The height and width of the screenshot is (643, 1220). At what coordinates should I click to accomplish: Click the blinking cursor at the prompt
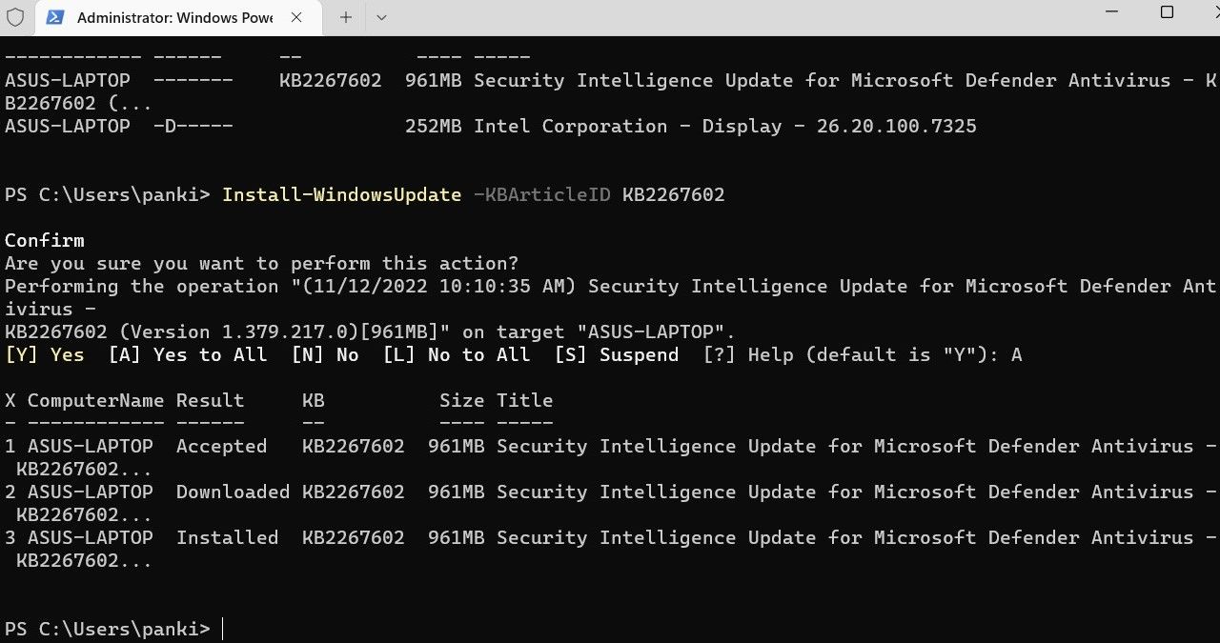click(221, 629)
